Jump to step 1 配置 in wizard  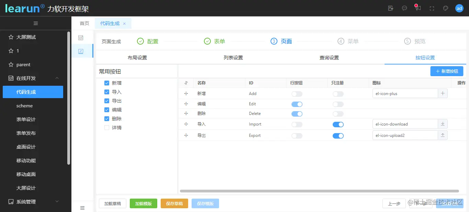(x=148, y=41)
